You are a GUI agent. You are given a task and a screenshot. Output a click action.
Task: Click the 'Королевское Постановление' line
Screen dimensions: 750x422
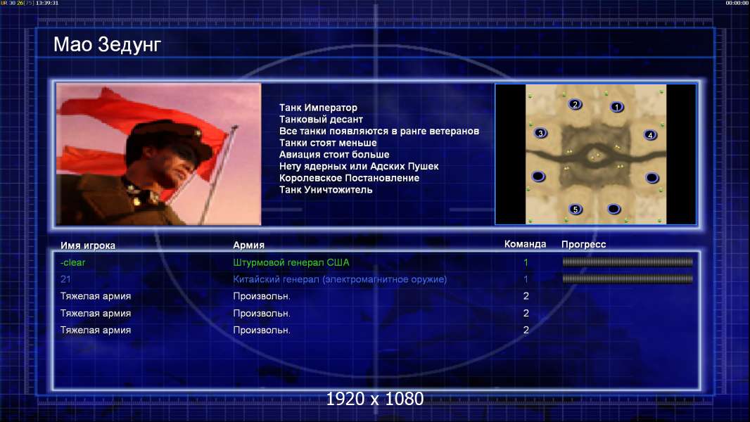[x=349, y=178]
